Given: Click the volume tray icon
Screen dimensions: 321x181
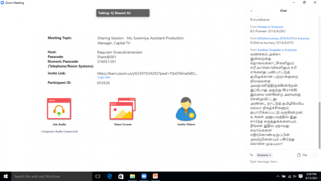Looking at the screenshot, I should coord(295,176).
